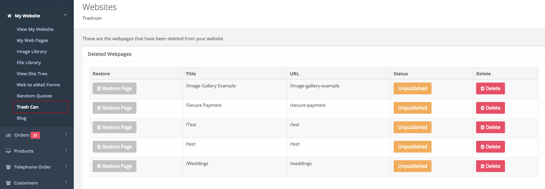545x189 pixels.
Task: Open the Blog sidebar link
Action: [x=22, y=118]
